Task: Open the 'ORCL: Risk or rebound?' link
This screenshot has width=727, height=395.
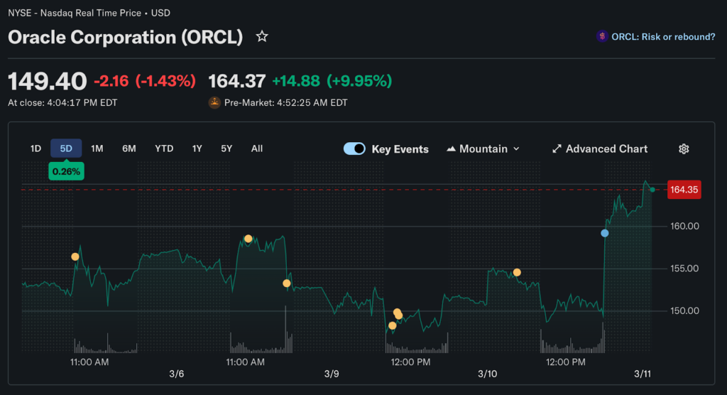Action: point(663,36)
